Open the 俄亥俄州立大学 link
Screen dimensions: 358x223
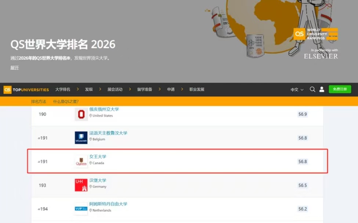pos(104,109)
